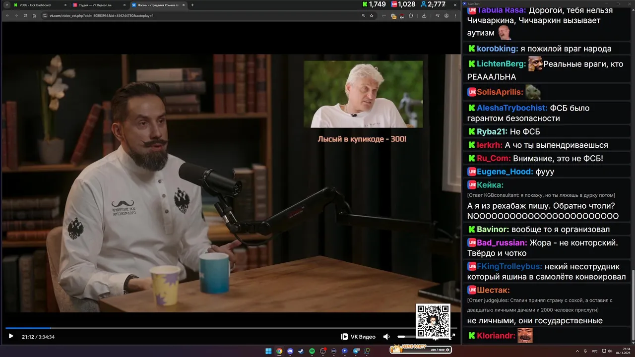Show hidden system tray icons
Screen dimensions: 635x357
click(x=577, y=351)
